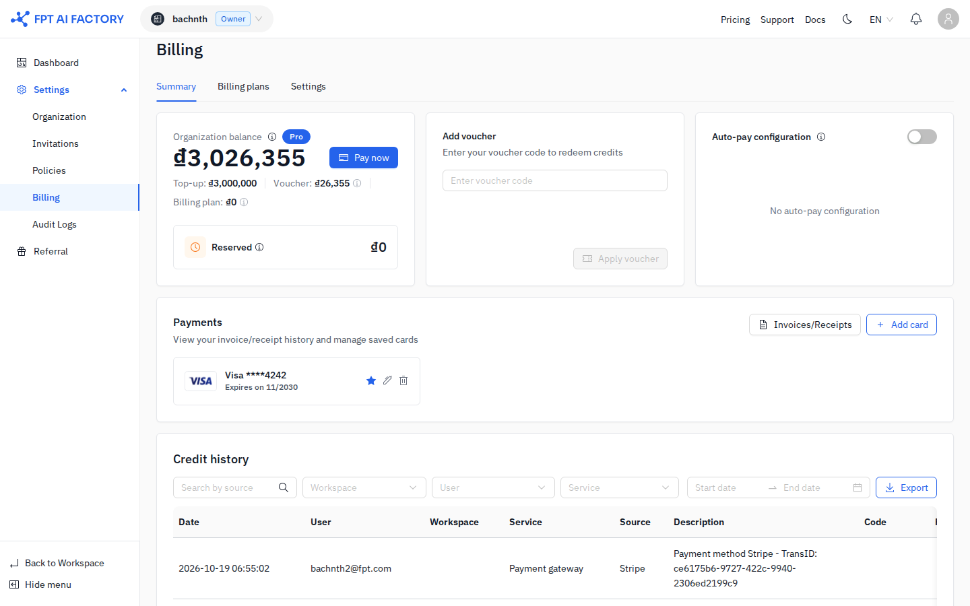
Task: Click the Referral gift icon
Action: [x=22, y=251]
